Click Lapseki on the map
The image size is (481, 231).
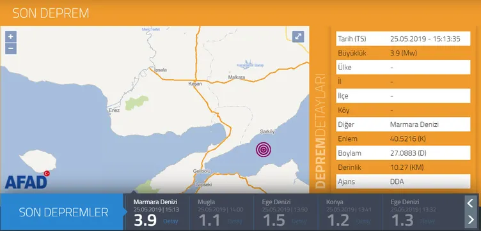point(203,185)
